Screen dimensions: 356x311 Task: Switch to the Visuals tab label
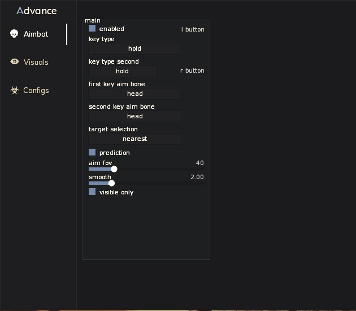point(36,62)
